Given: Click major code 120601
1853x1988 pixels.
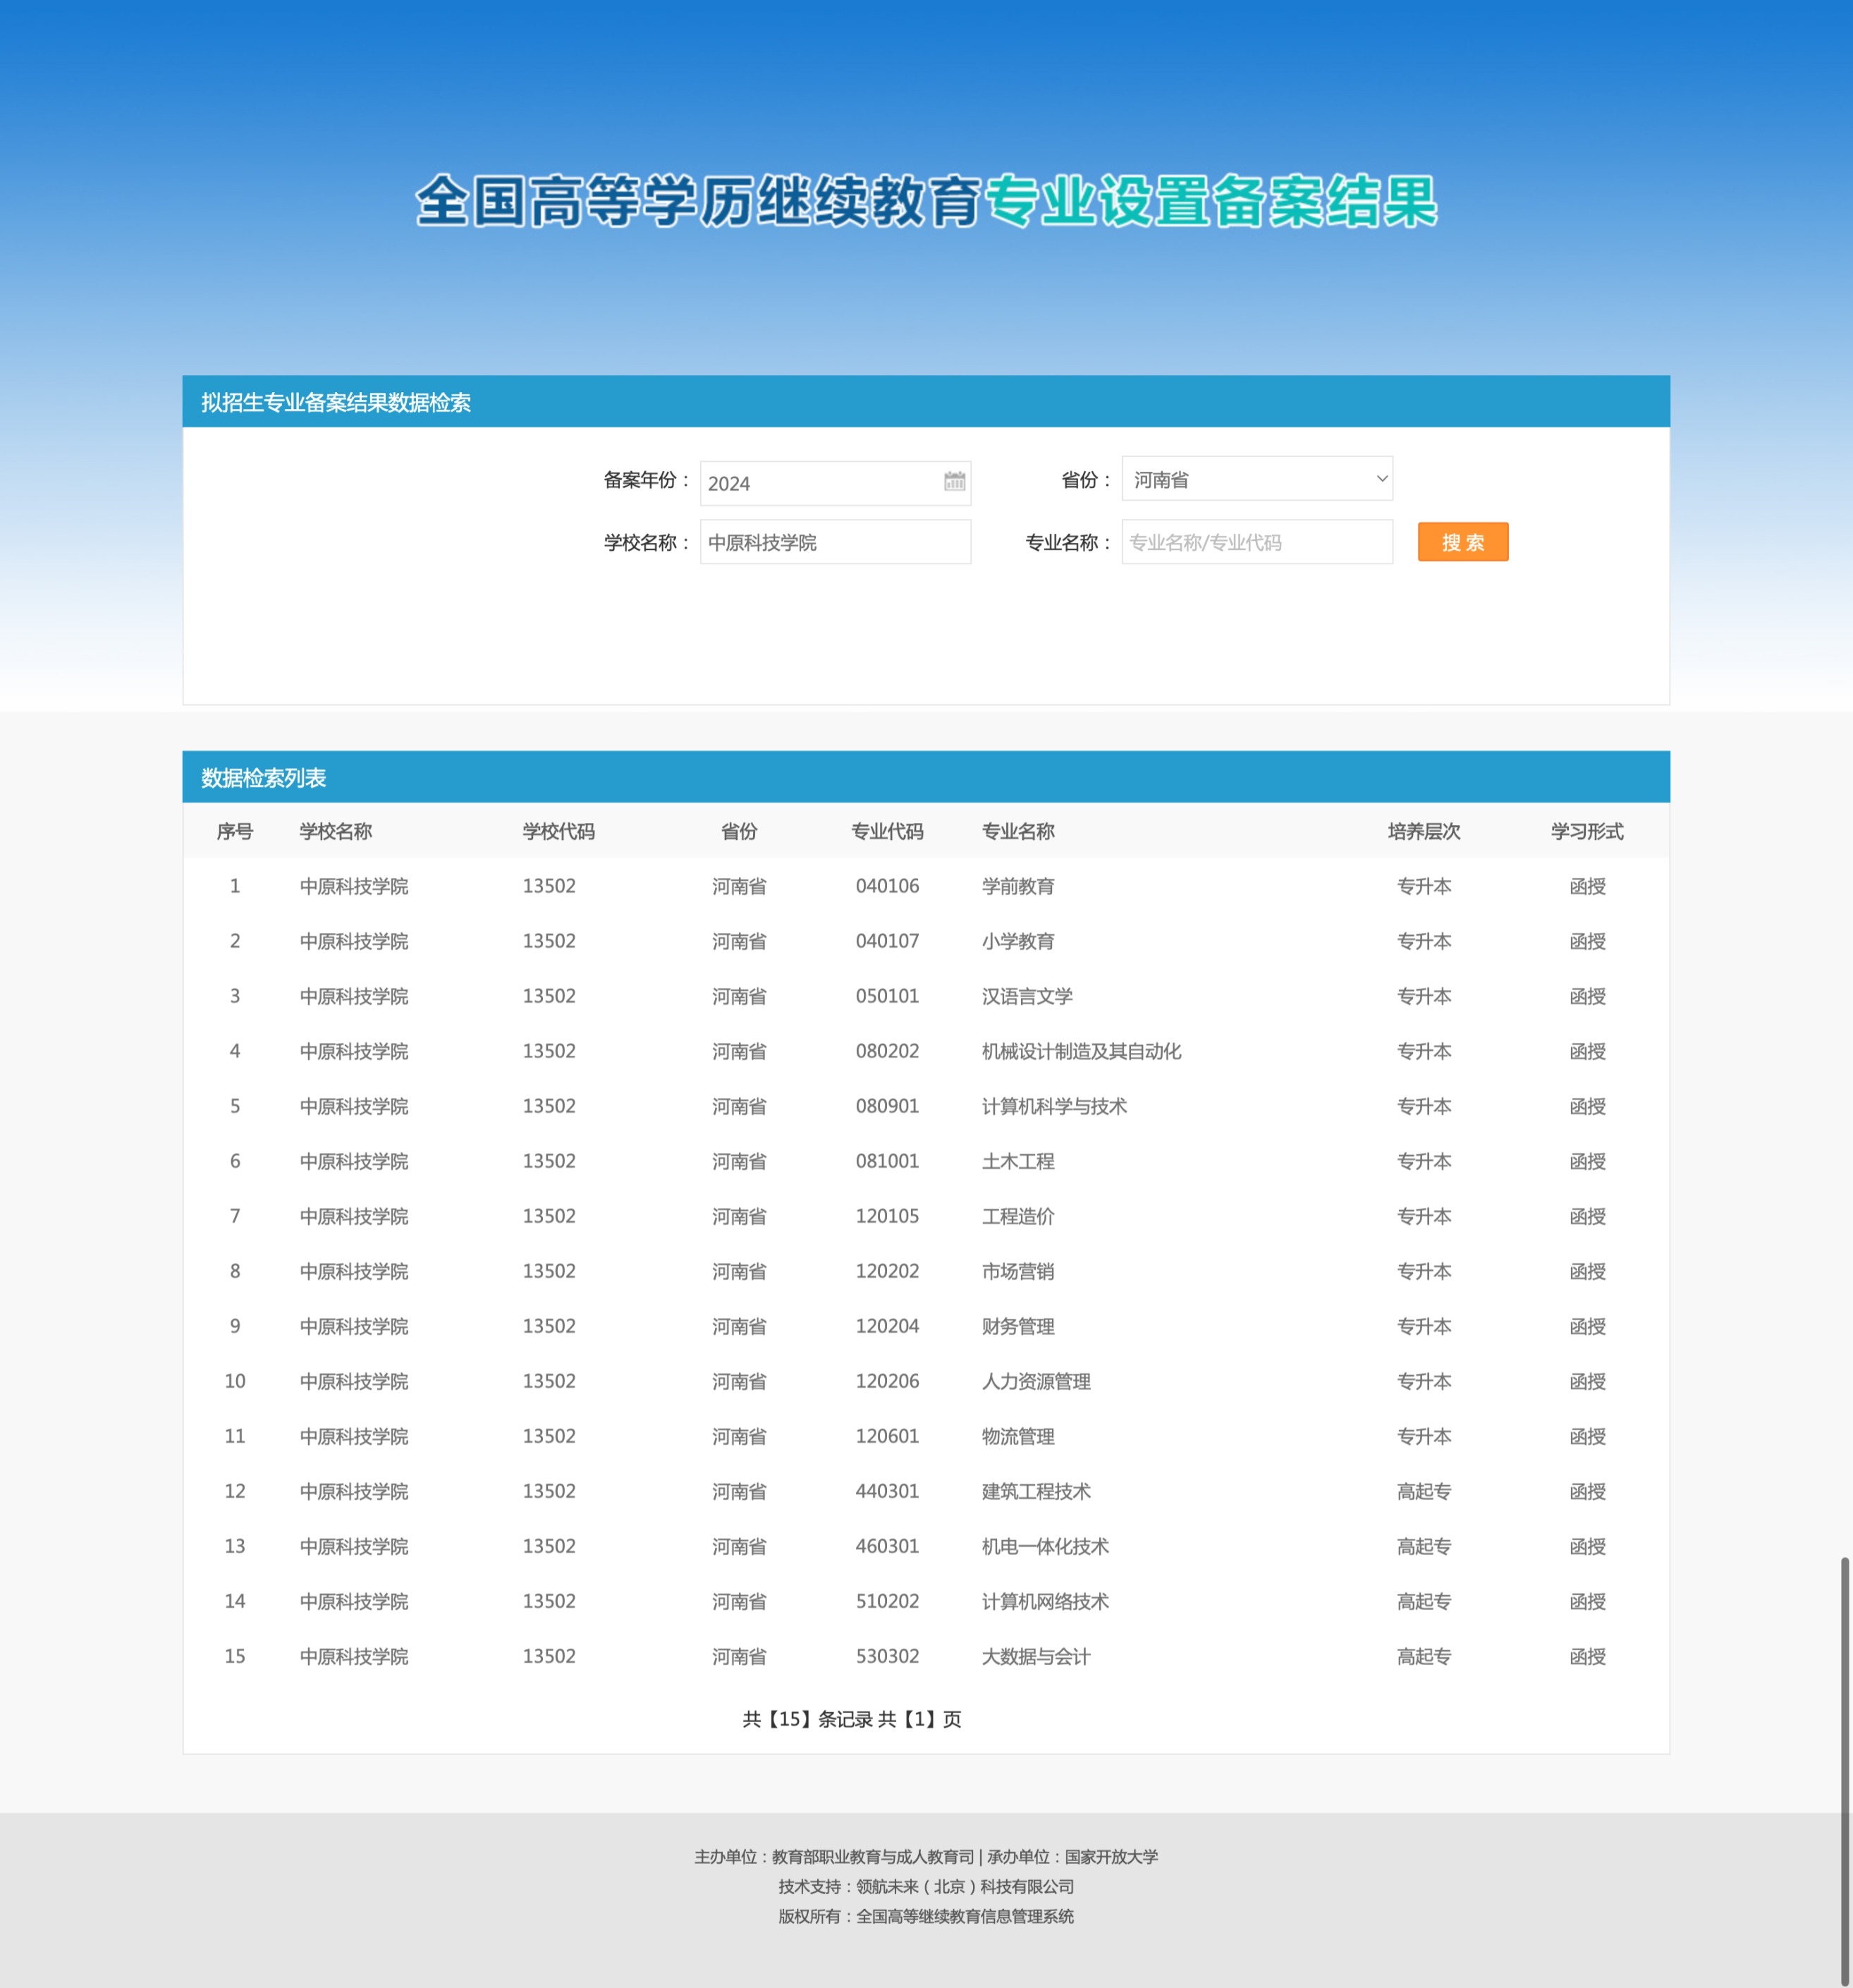Looking at the screenshot, I should point(887,1436).
